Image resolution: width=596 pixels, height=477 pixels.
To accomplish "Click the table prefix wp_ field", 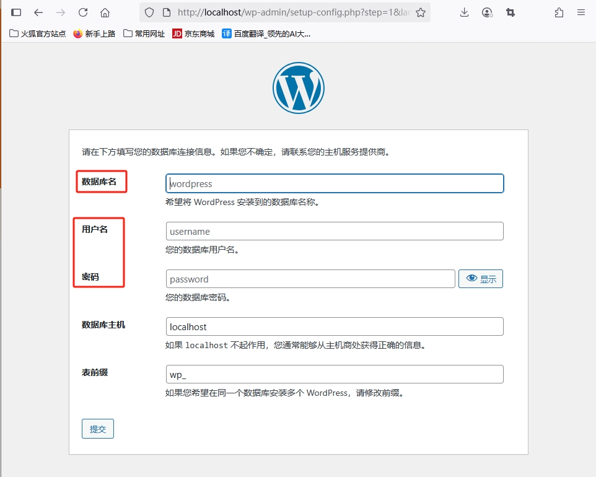I will tap(335, 374).
